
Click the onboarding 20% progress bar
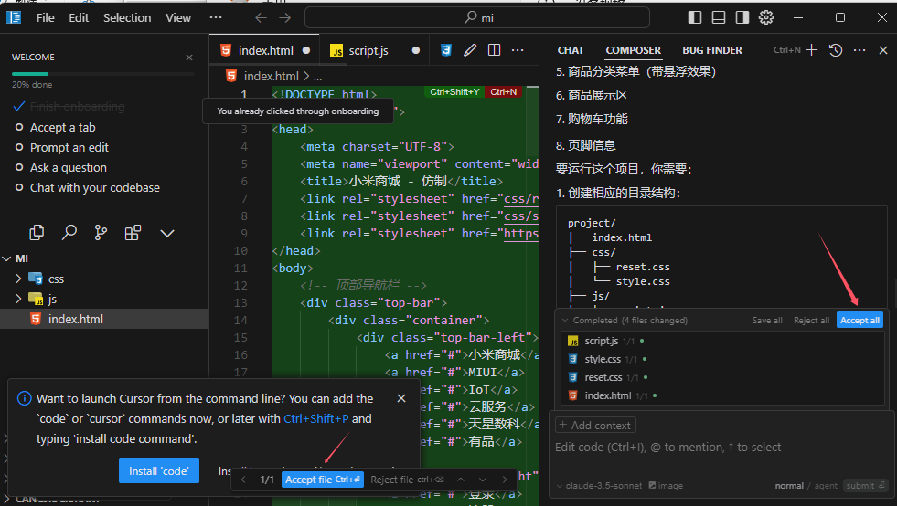click(103, 74)
